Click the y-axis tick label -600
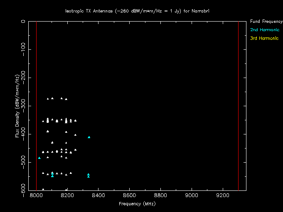 pyautogui.click(x=23, y=190)
